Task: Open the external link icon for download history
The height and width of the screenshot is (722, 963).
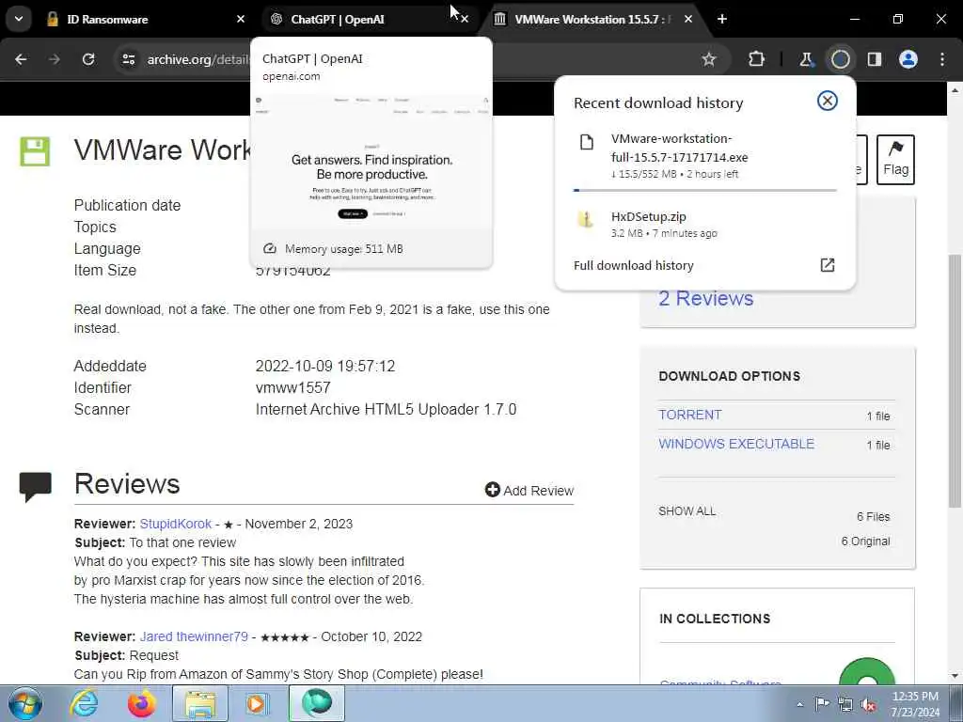Action: 828,264
